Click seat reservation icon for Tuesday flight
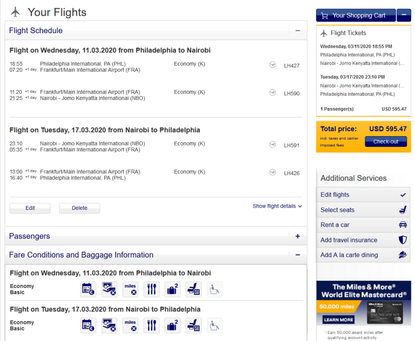415x341 pixels. click(x=193, y=326)
